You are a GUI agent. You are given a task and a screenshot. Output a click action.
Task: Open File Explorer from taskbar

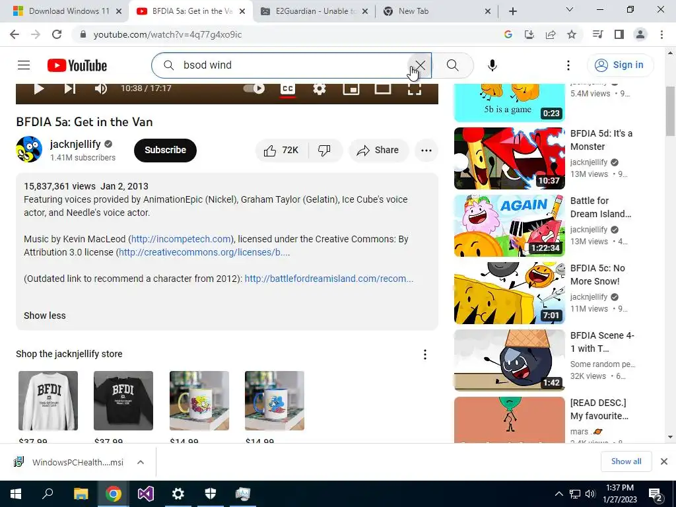(x=81, y=494)
